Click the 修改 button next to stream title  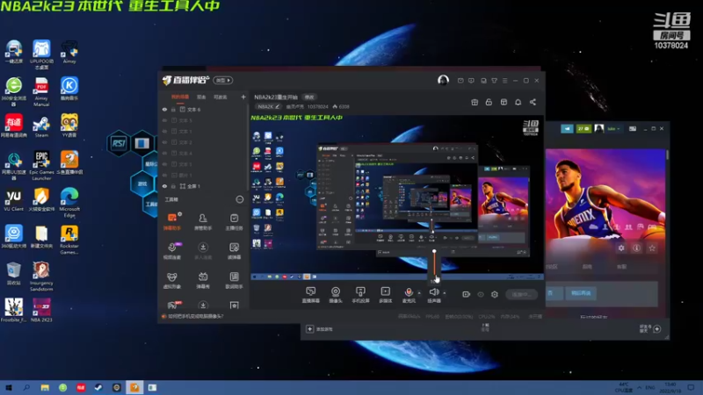pos(309,97)
